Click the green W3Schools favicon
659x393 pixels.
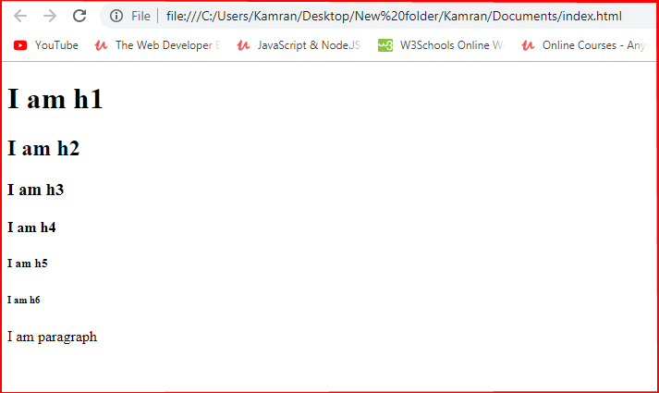tap(385, 45)
